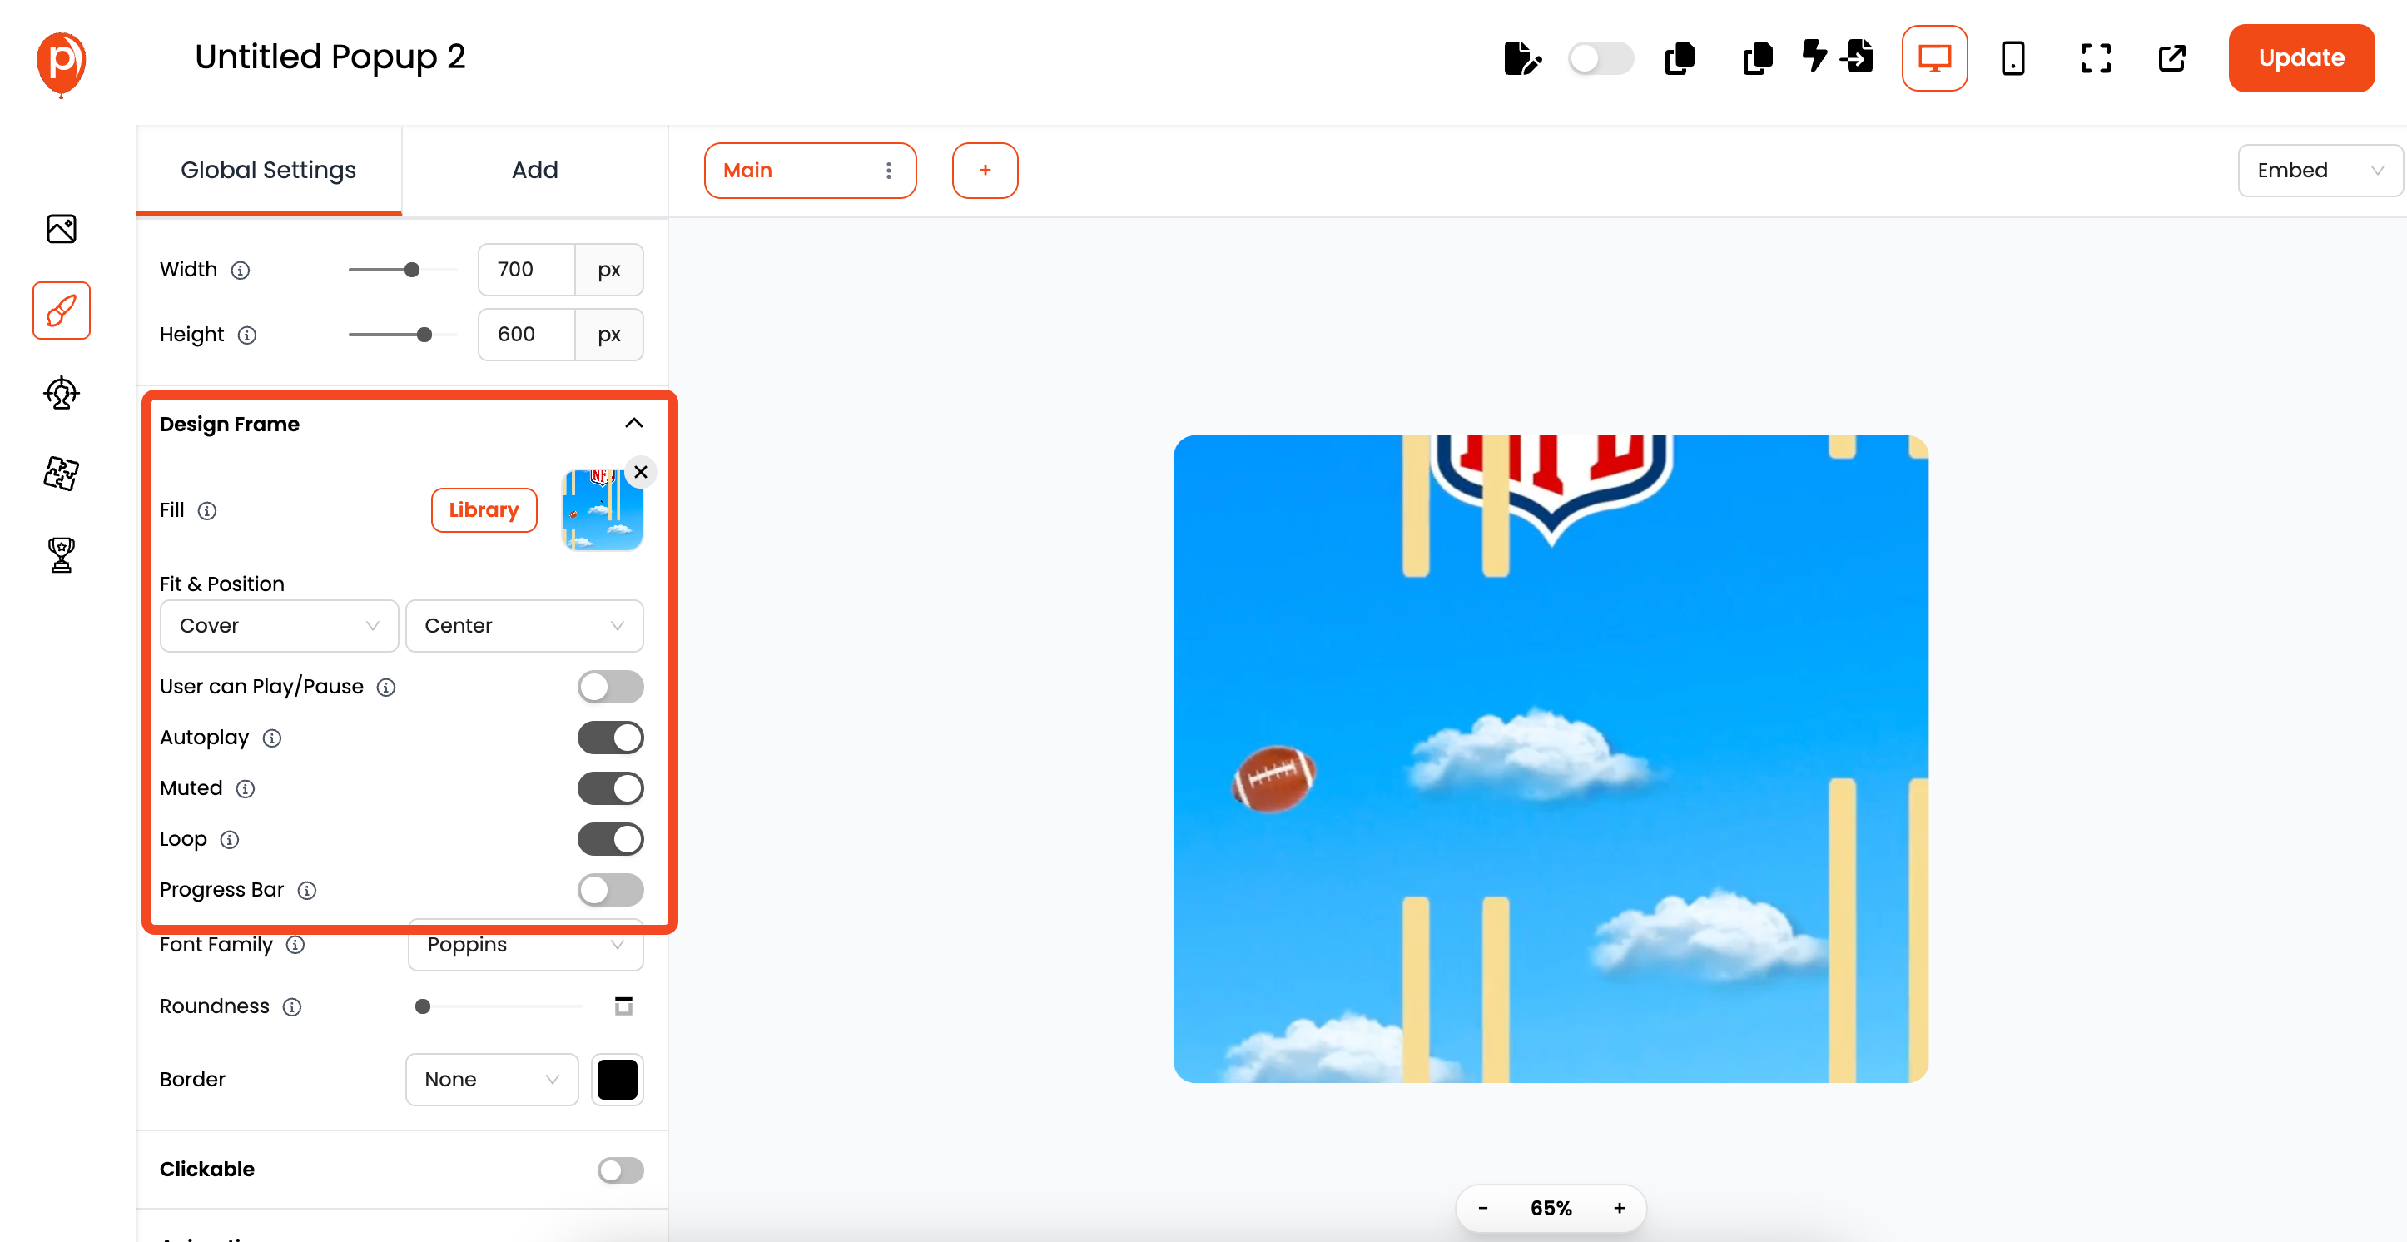Viewport: 2407px width, 1242px height.
Task: Open the Width px unit selector
Action: tap(609, 270)
